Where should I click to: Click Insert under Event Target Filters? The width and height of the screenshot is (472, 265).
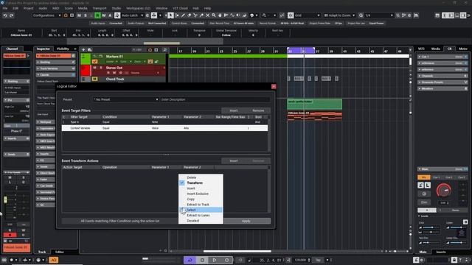234,110
